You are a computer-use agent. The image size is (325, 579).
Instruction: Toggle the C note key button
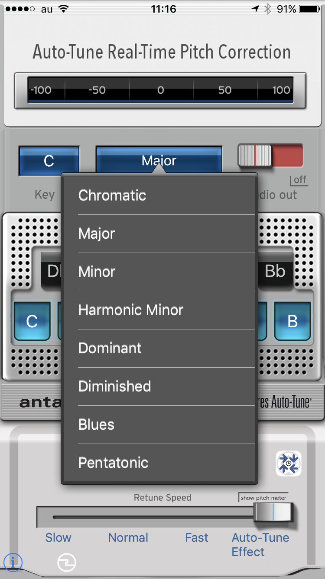pos(32,321)
